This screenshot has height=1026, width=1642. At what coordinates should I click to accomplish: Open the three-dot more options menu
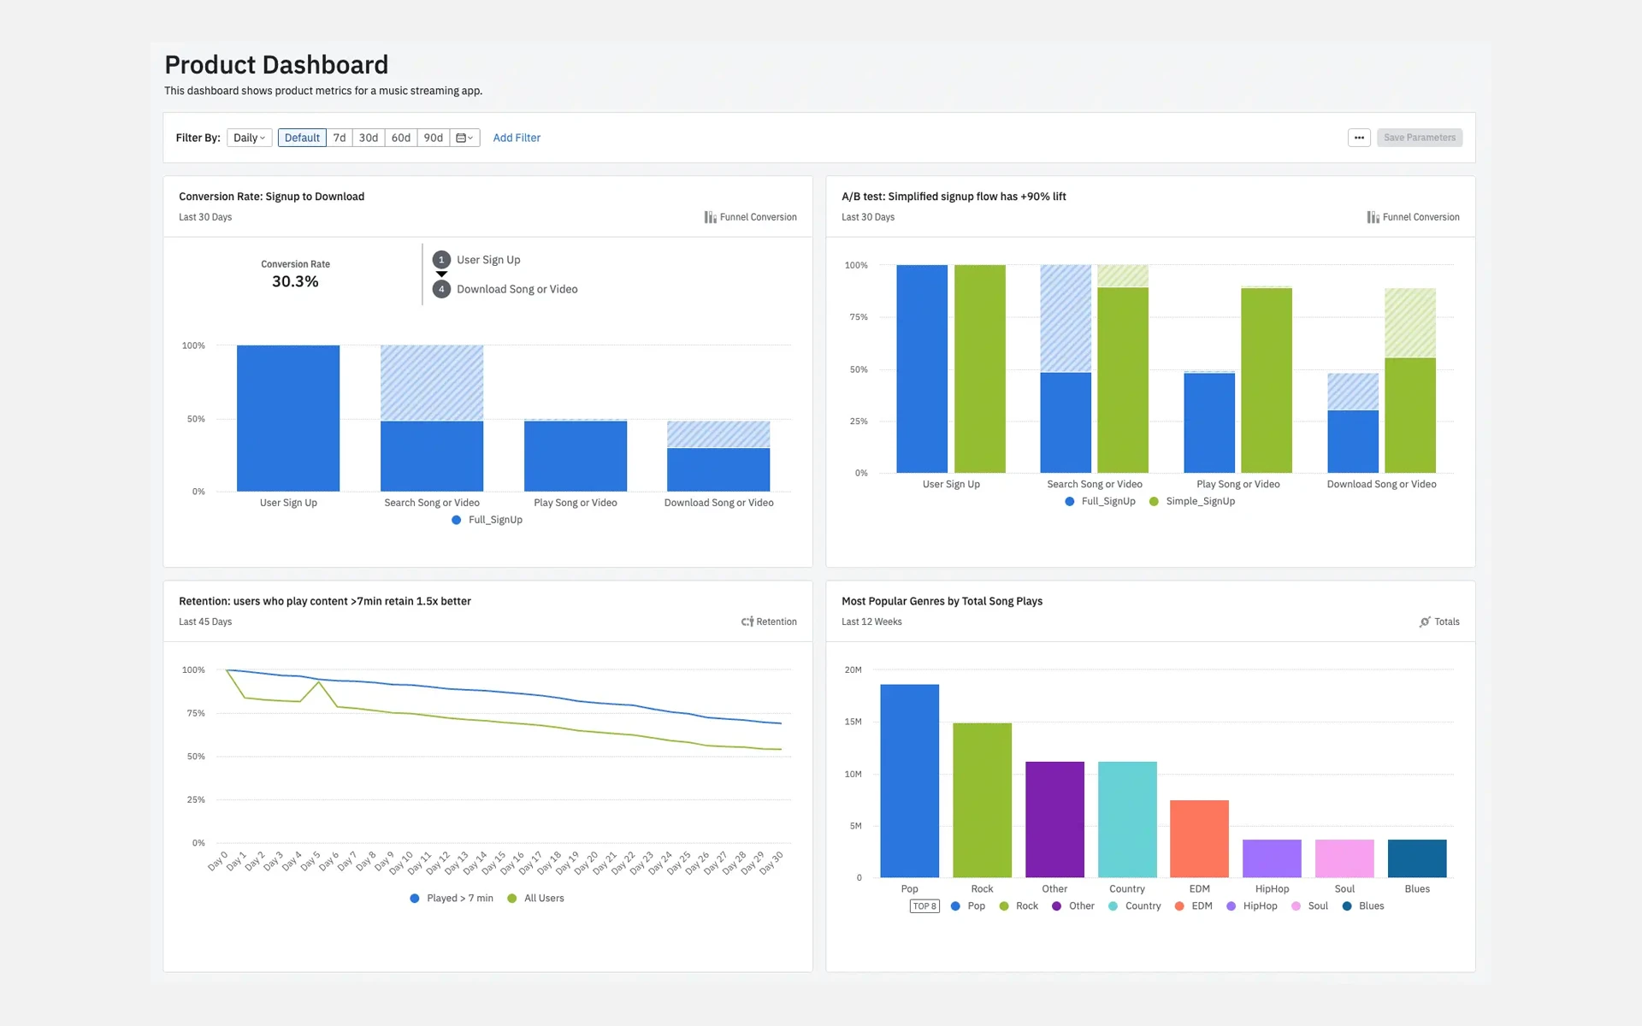(x=1359, y=138)
